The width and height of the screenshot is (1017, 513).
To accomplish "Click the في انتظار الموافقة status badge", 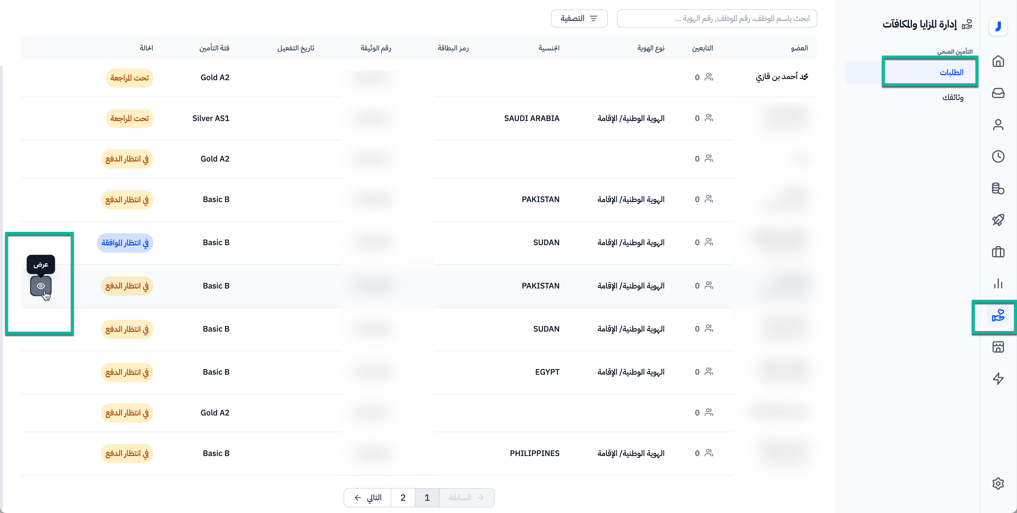I will 125,243.
